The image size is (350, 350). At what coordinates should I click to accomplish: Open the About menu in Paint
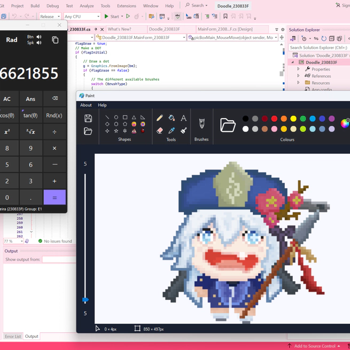[x=86, y=105]
